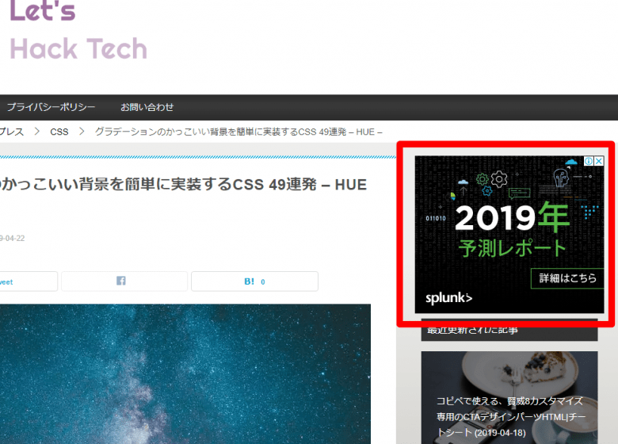
Task: Share the article on Facebook
Action: (x=124, y=281)
